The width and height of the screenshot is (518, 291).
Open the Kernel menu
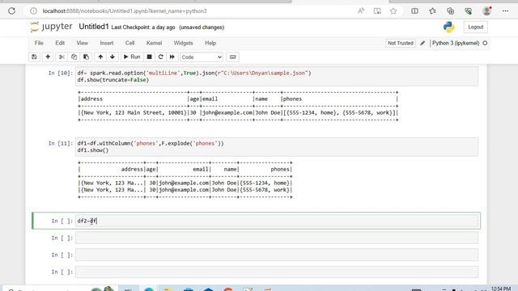coord(155,43)
